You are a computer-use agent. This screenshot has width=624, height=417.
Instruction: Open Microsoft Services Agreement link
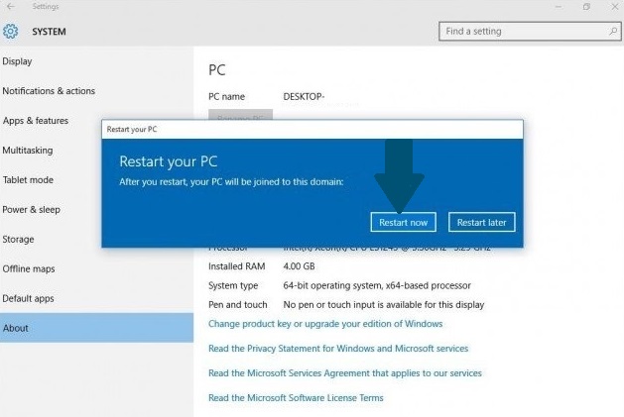345,373
